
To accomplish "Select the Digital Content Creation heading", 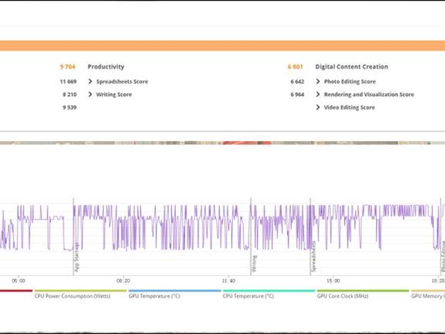I will coord(352,67).
